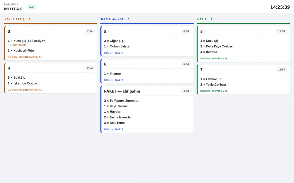Click the 2:54 timer on order 4
Viewport: 294px width, 183px height.
point(90,68)
